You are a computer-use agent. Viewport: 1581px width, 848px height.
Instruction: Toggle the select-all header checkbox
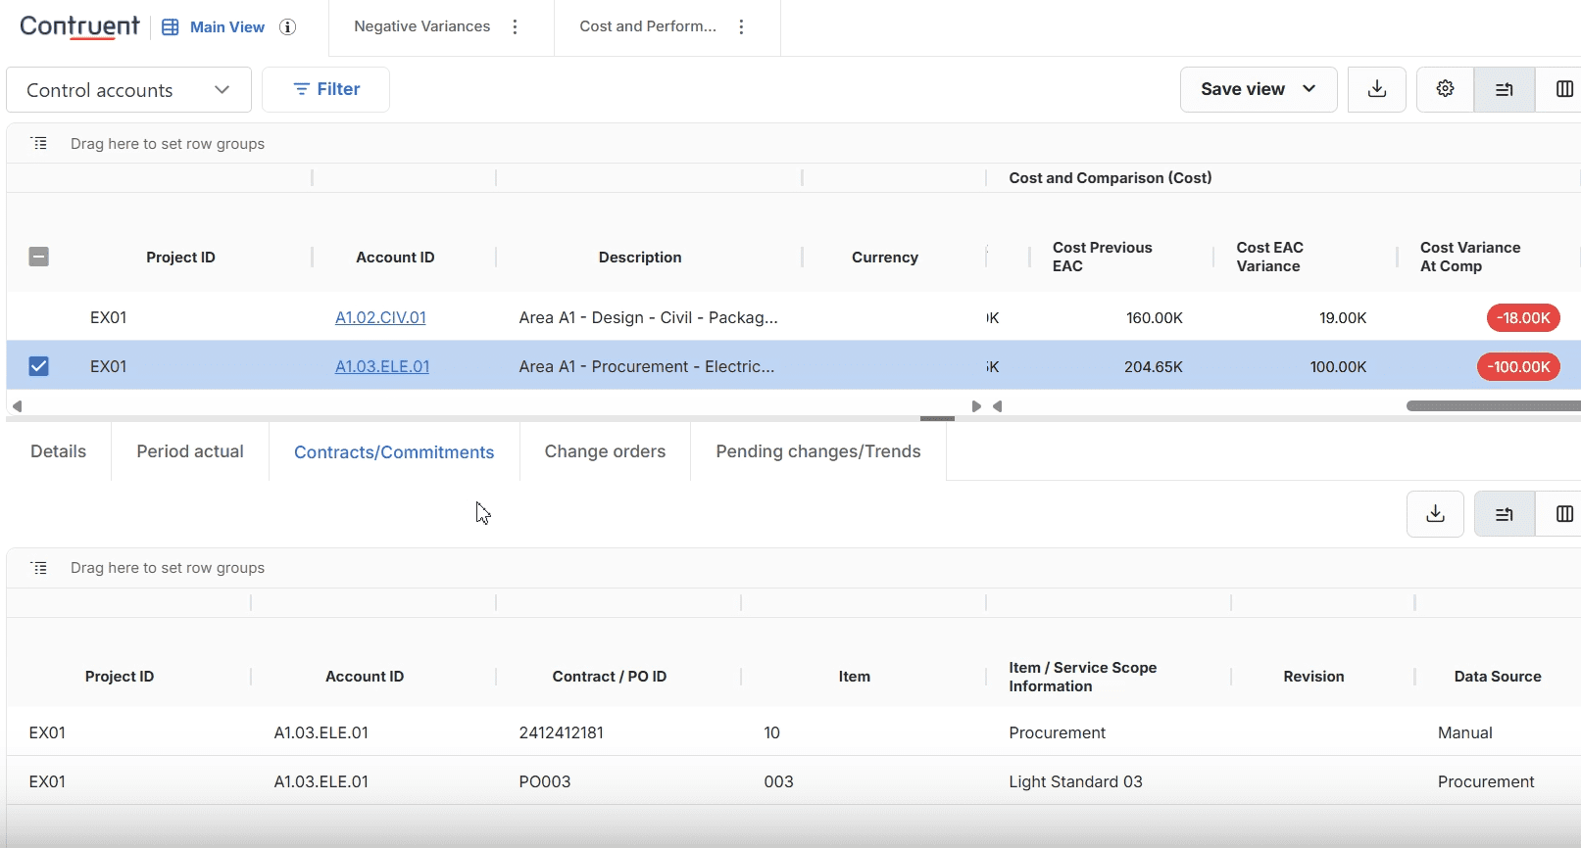tap(39, 257)
